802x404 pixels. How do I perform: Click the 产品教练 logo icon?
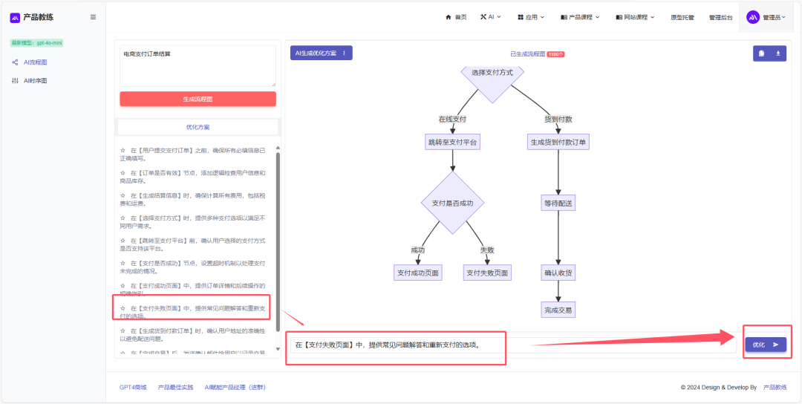click(x=15, y=17)
